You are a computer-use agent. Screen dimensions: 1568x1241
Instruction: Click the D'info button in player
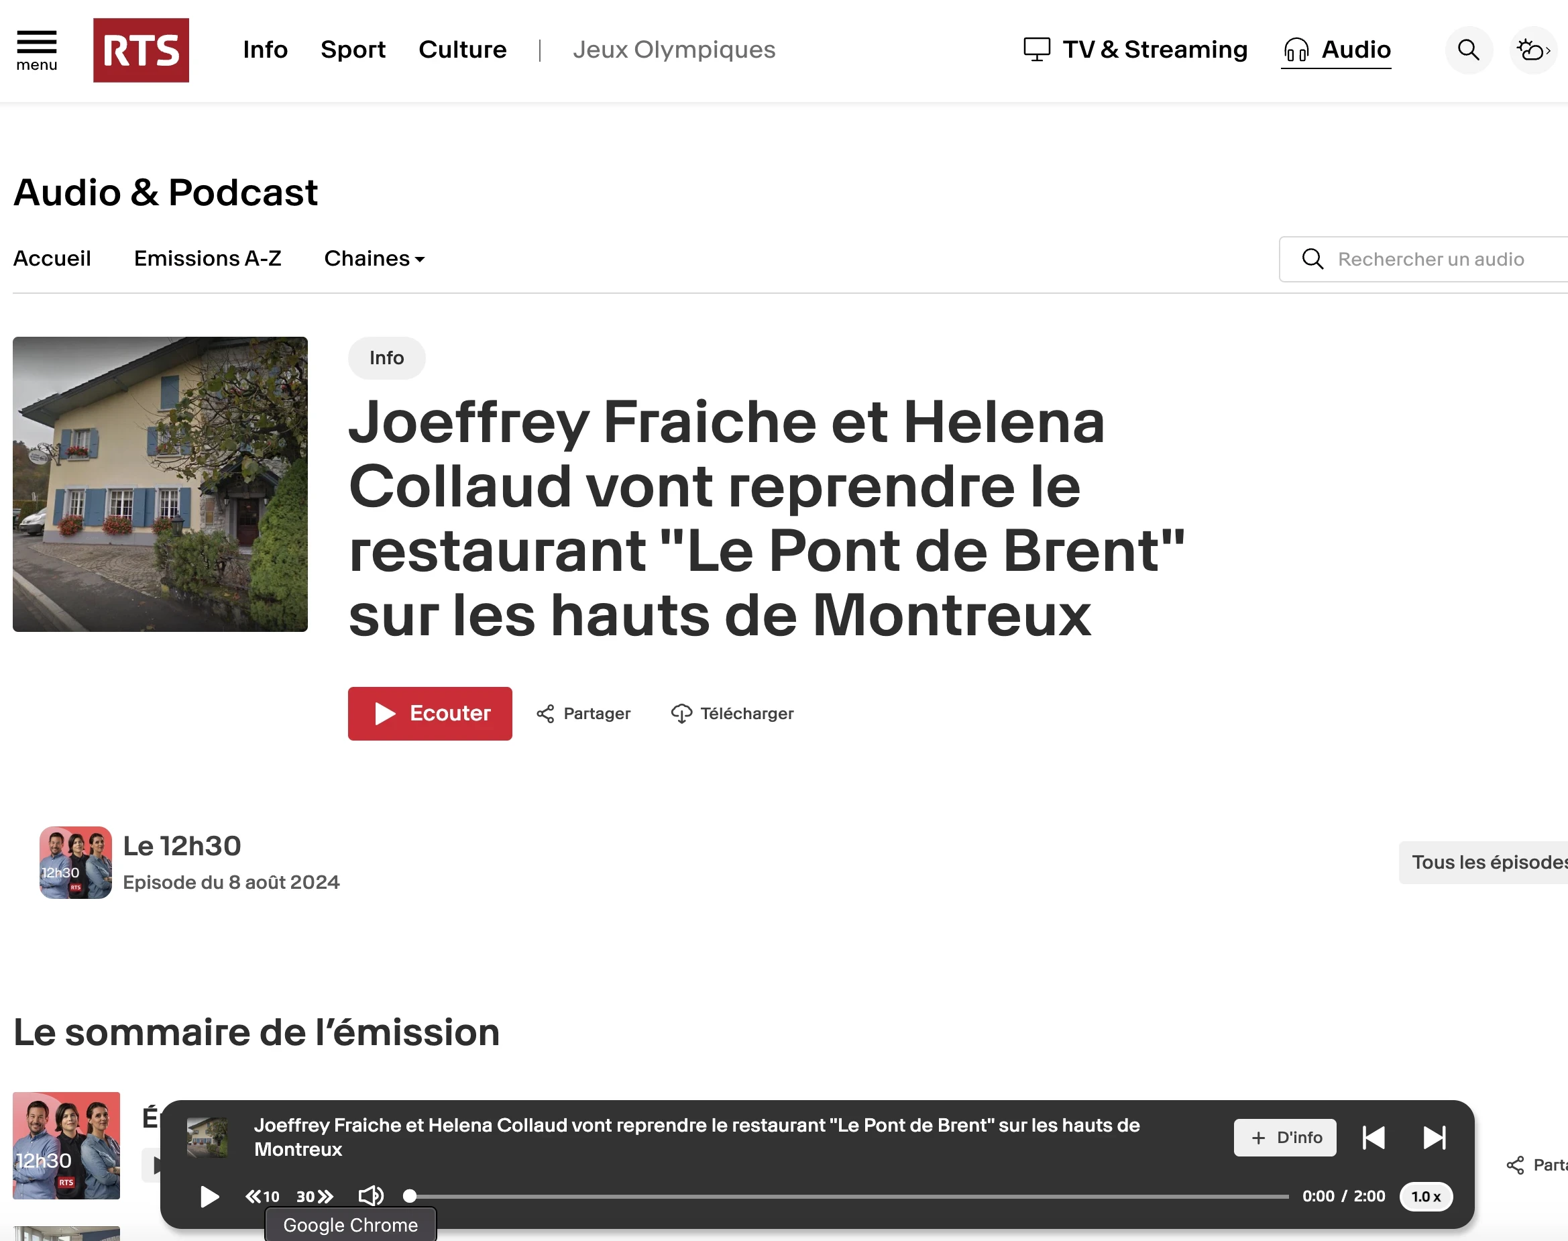tap(1284, 1137)
